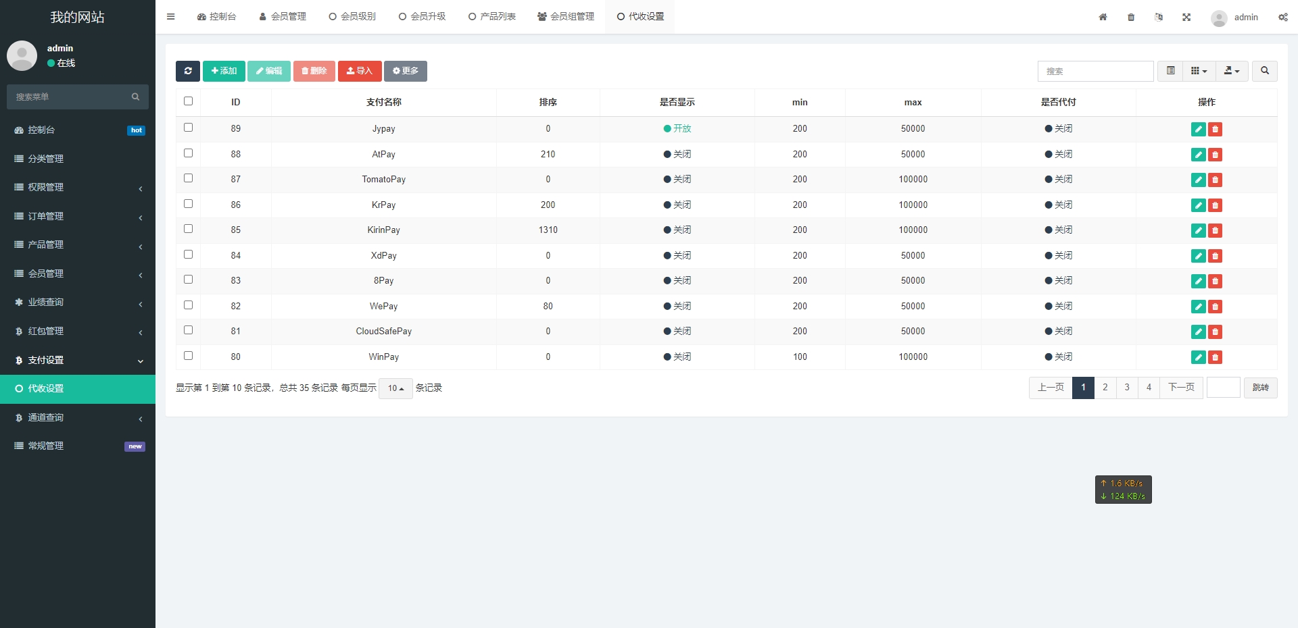The image size is (1298, 628).
Task: Click the clear cache trash icon in header
Action: tap(1131, 17)
